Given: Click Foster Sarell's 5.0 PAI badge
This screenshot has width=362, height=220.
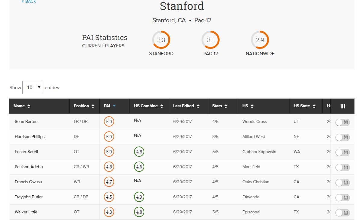Looking at the screenshot, I should click(109, 152).
